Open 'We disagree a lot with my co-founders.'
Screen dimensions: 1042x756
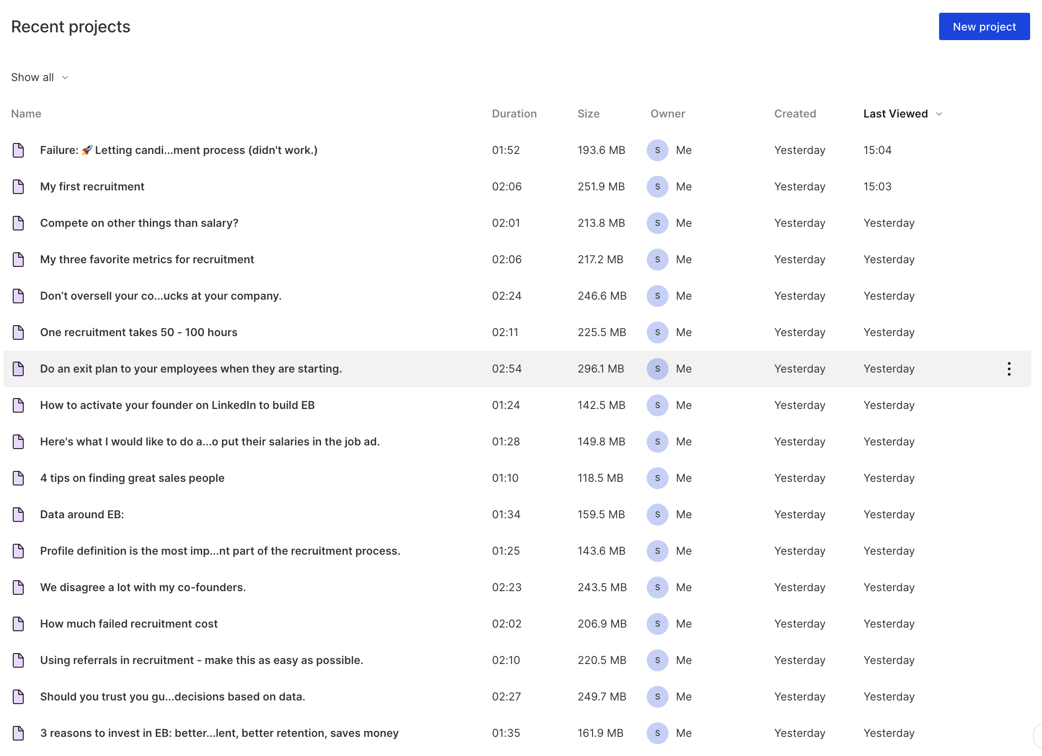(143, 587)
